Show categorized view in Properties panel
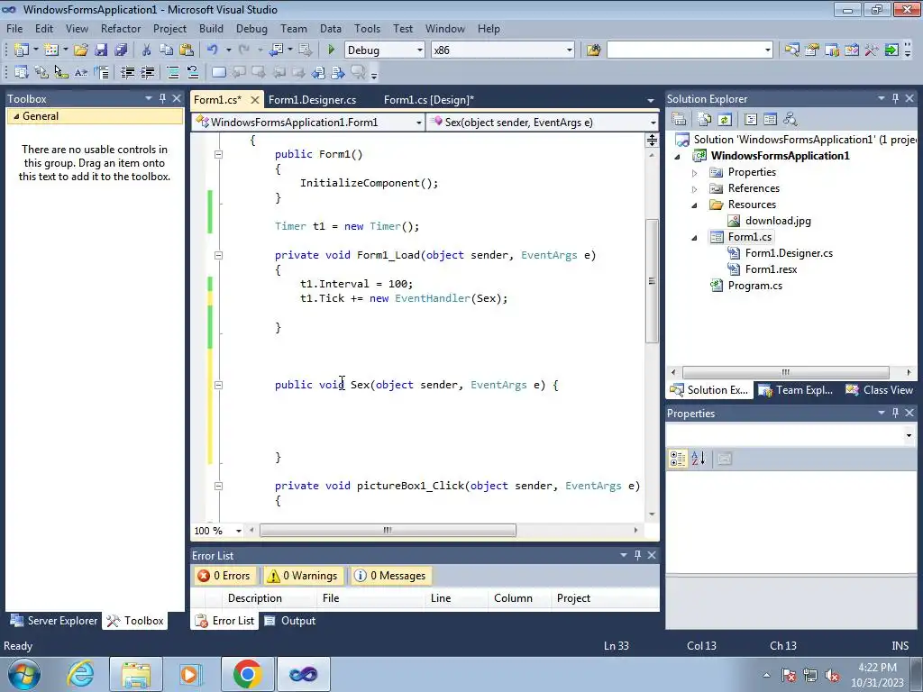 coord(678,459)
